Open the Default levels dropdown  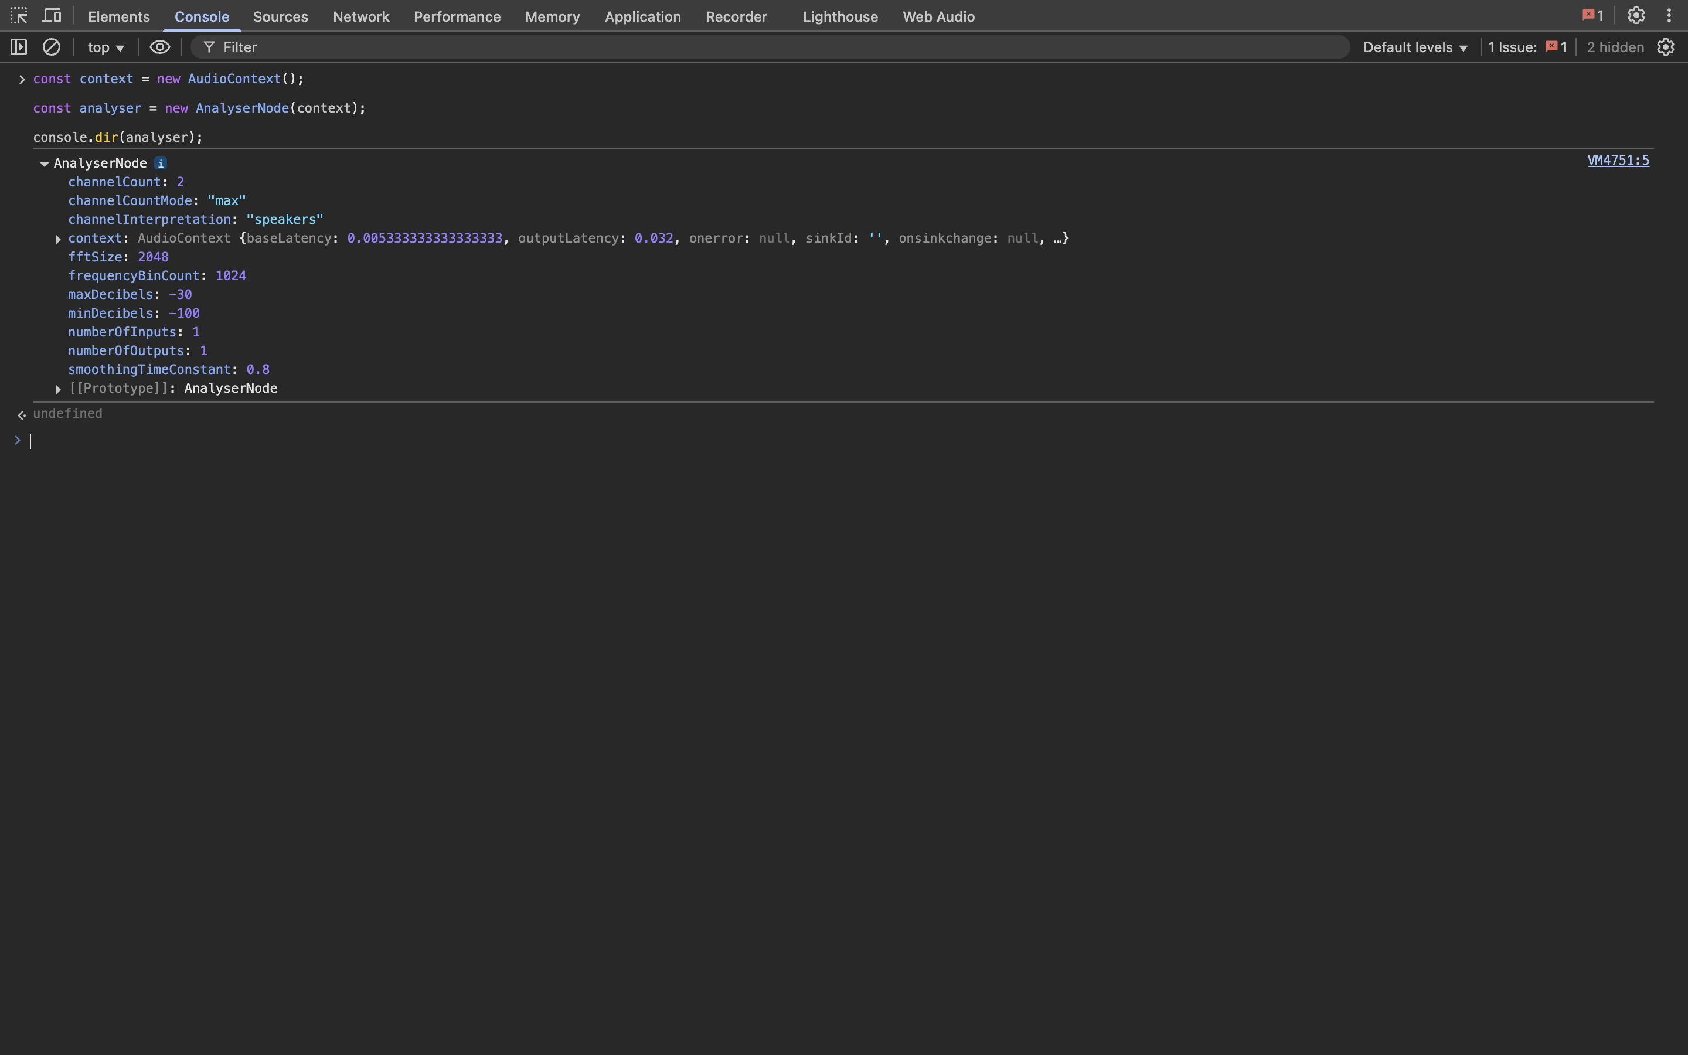click(x=1415, y=47)
